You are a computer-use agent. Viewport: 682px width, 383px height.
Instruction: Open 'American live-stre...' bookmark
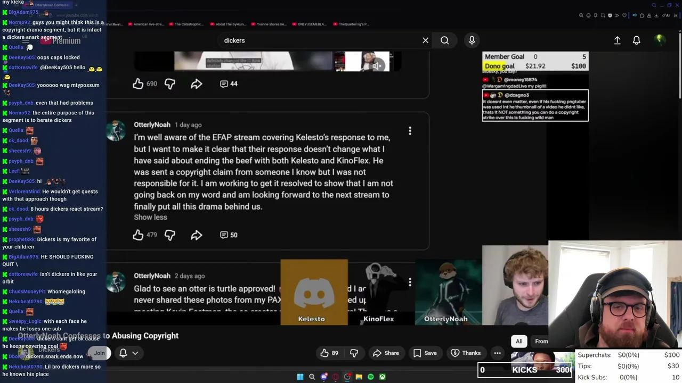coord(145,24)
